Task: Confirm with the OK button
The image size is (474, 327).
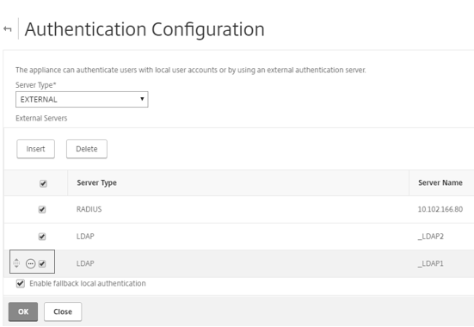Action: point(23,312)
